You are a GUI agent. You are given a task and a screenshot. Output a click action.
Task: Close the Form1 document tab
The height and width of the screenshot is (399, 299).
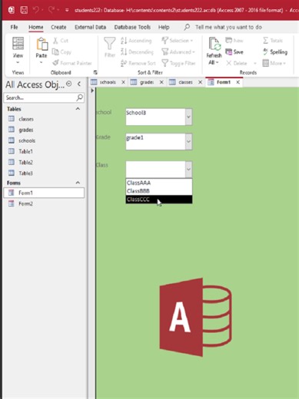238,82
